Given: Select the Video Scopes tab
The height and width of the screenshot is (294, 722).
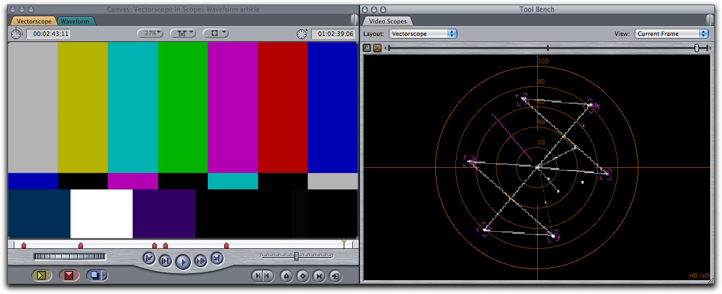Looking at the screenshot, I should [x=387, y=21].
